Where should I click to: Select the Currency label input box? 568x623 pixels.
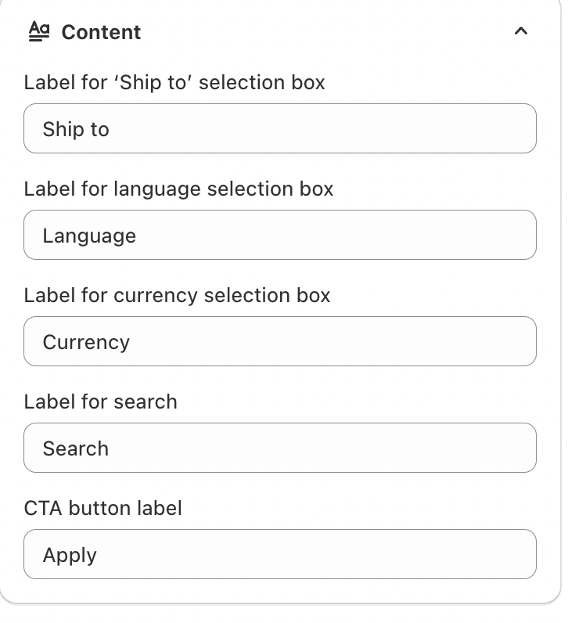(x=279, y=341)
